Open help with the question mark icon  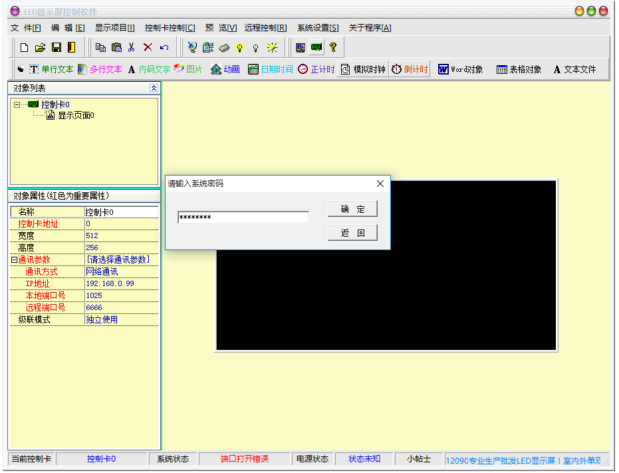332,47
